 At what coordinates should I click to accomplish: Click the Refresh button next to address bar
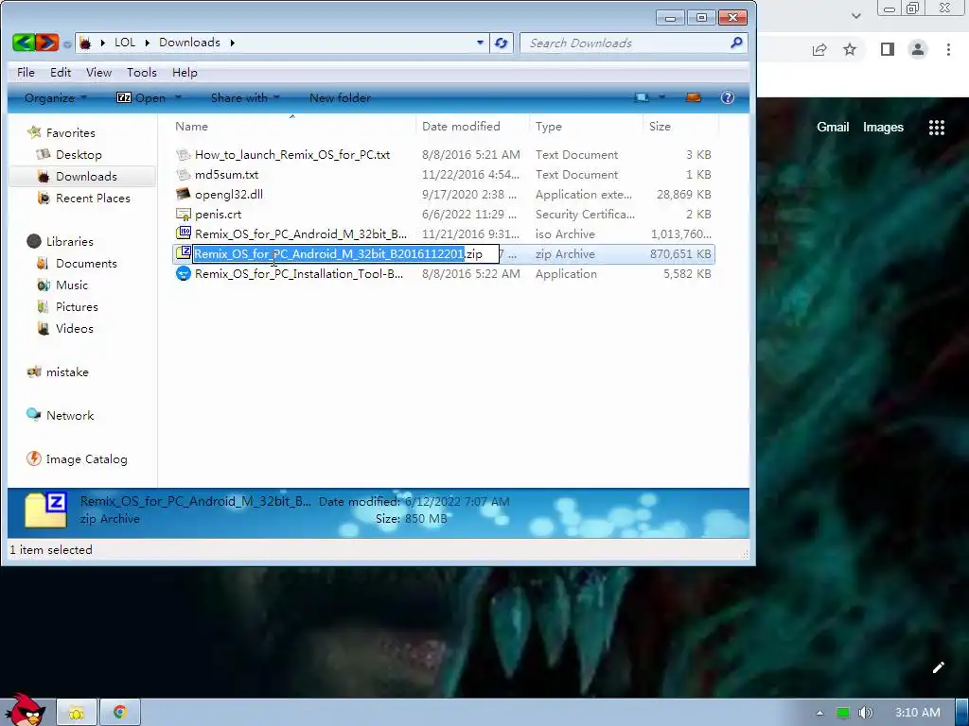coord(502,43)
